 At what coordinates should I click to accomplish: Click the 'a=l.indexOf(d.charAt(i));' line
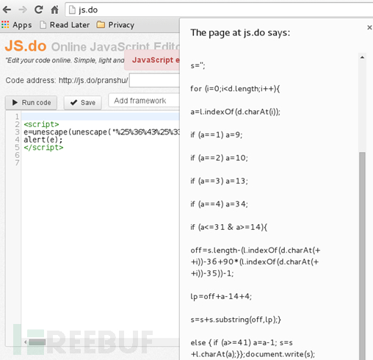(x=235, y=112)
